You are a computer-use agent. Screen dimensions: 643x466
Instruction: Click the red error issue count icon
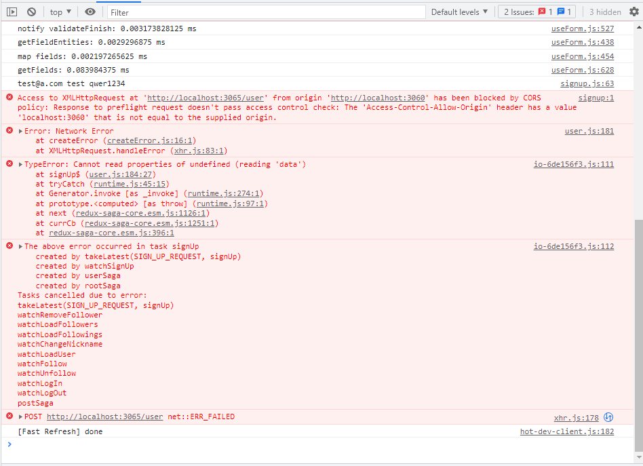pyautogui.click(x=542, y=12)
